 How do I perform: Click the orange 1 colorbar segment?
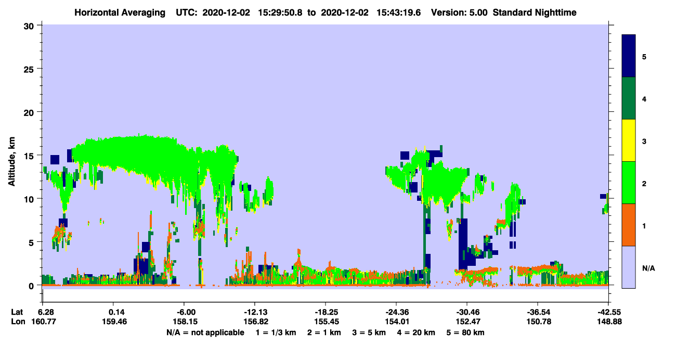coord(629,225)
